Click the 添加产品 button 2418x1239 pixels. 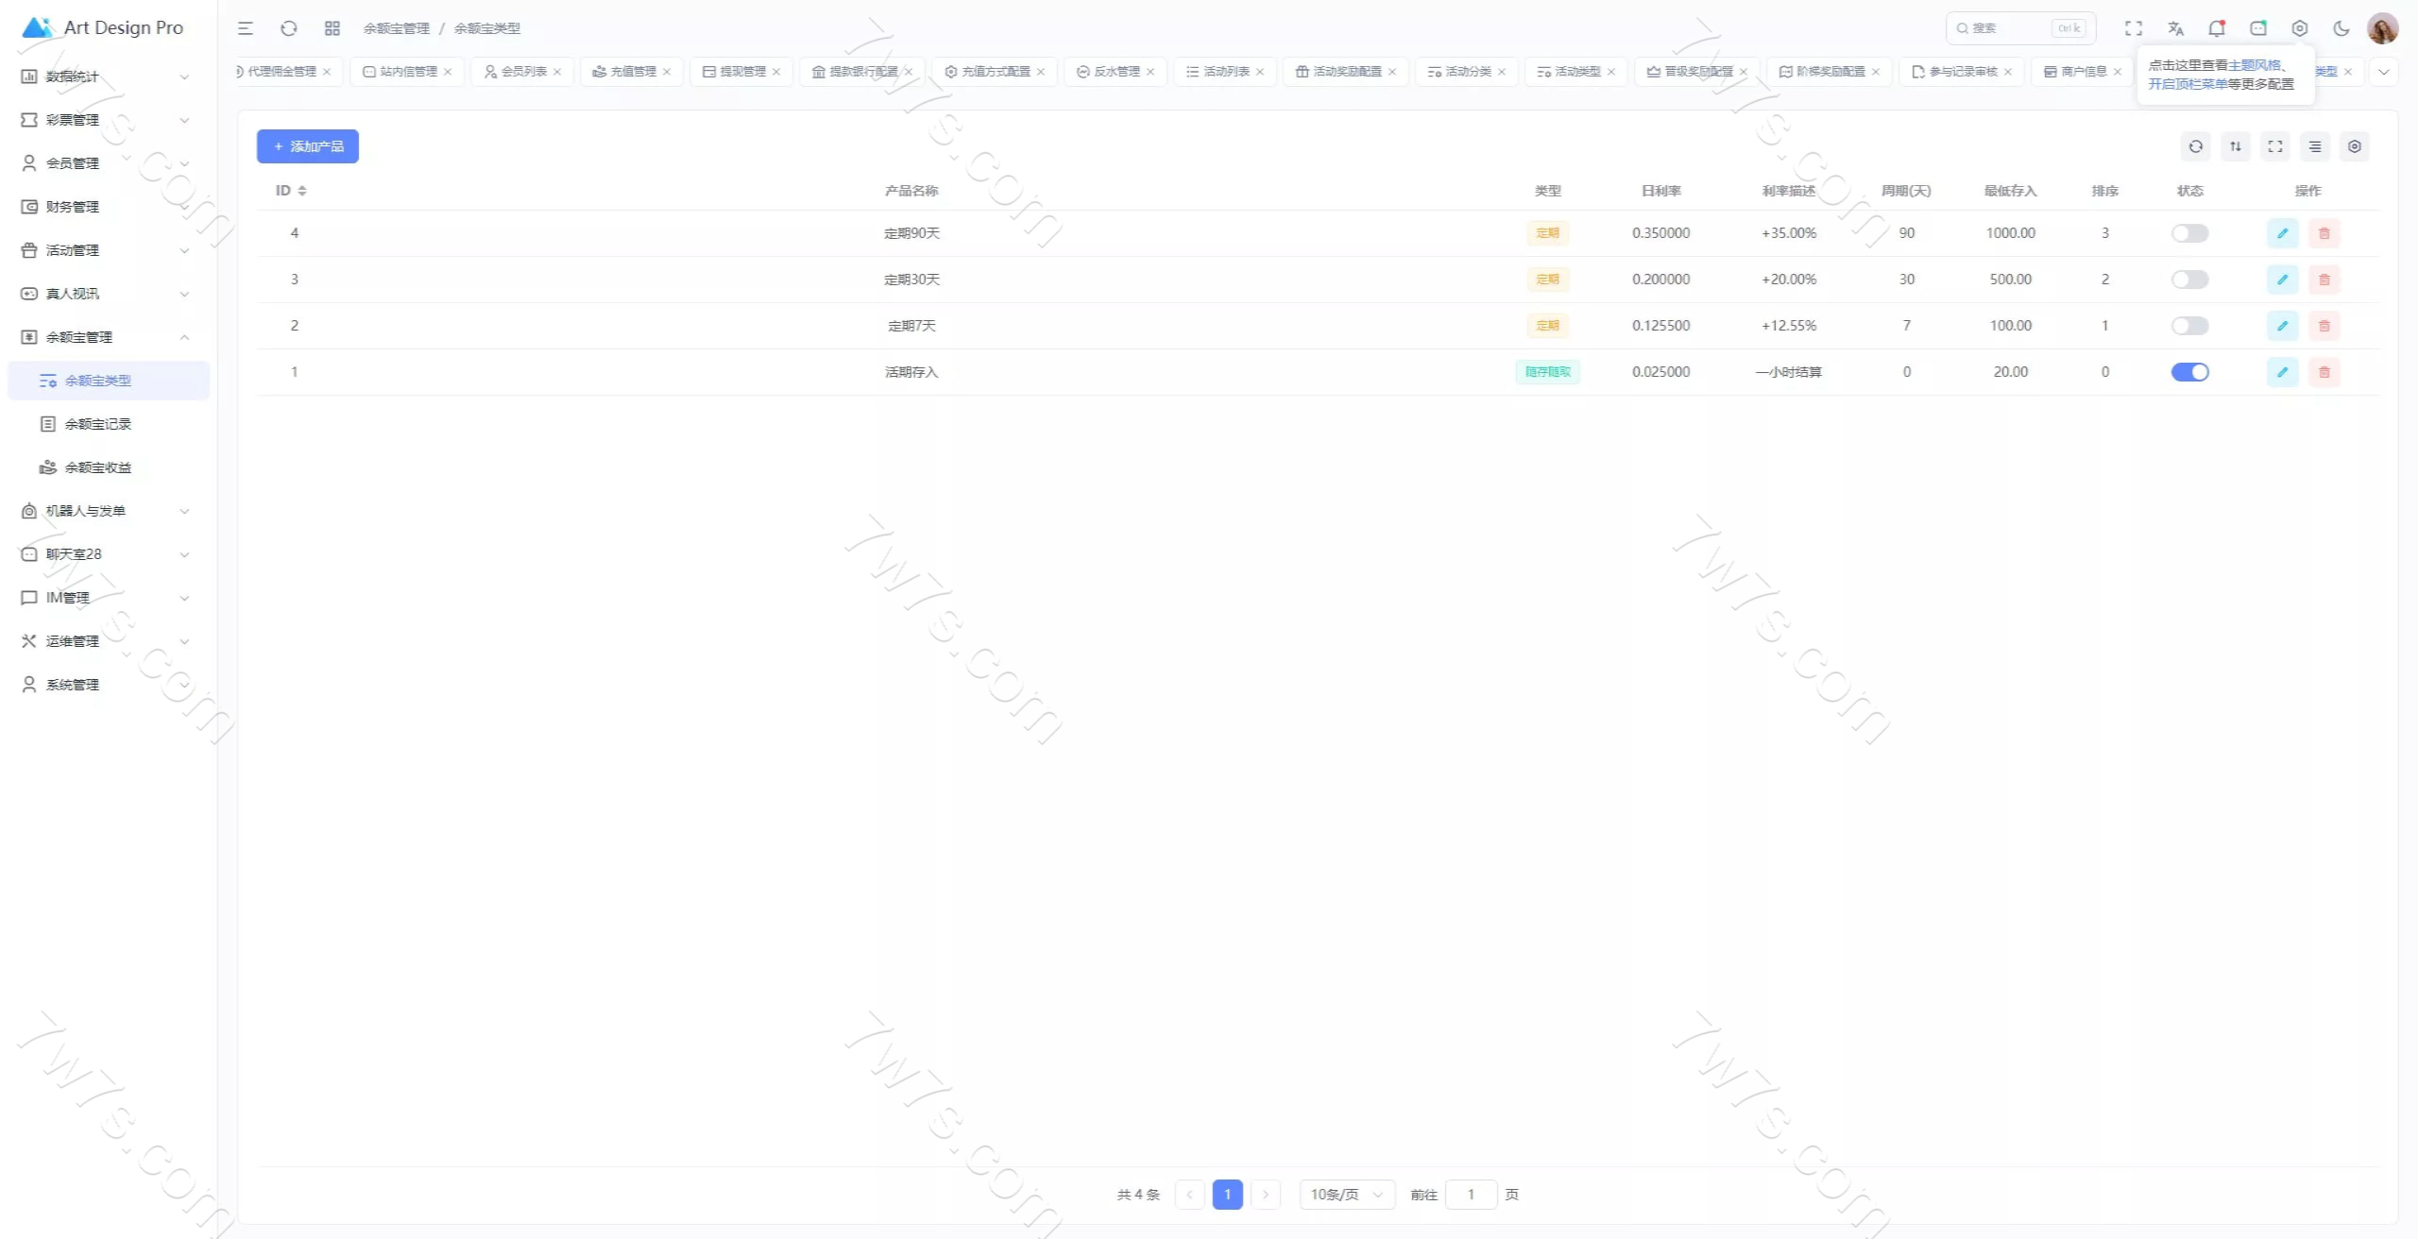(x=308, y=146)
